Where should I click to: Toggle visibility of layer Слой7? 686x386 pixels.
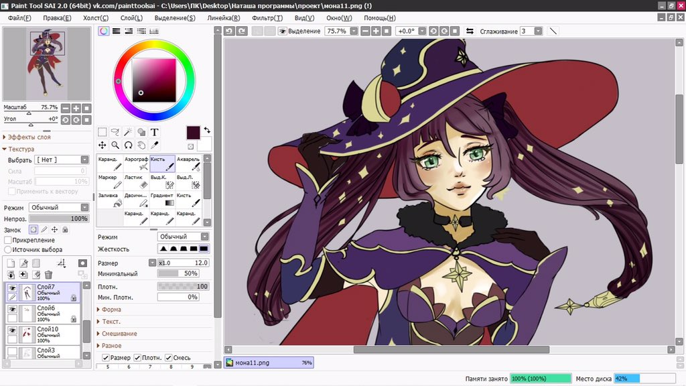pyautogui.click(x=12, y=288)
